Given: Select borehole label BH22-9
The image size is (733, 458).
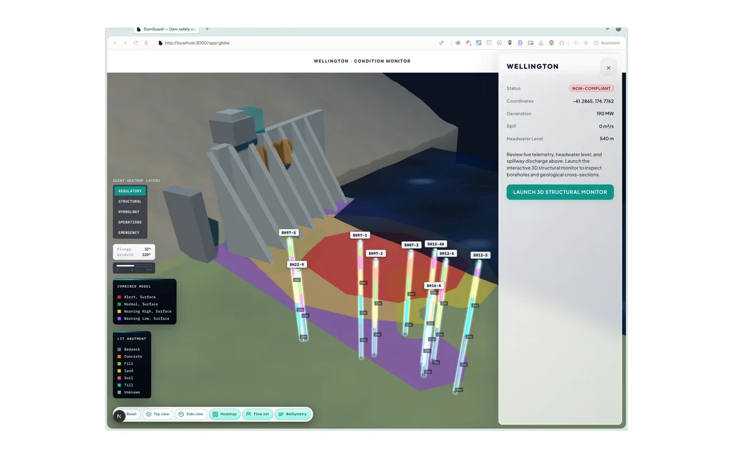Looking at the screenshot, I should click(x=297, y=264).
